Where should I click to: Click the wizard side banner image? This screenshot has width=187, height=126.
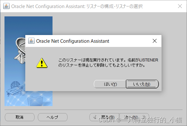pyautogui.click(x=28, y=61)
